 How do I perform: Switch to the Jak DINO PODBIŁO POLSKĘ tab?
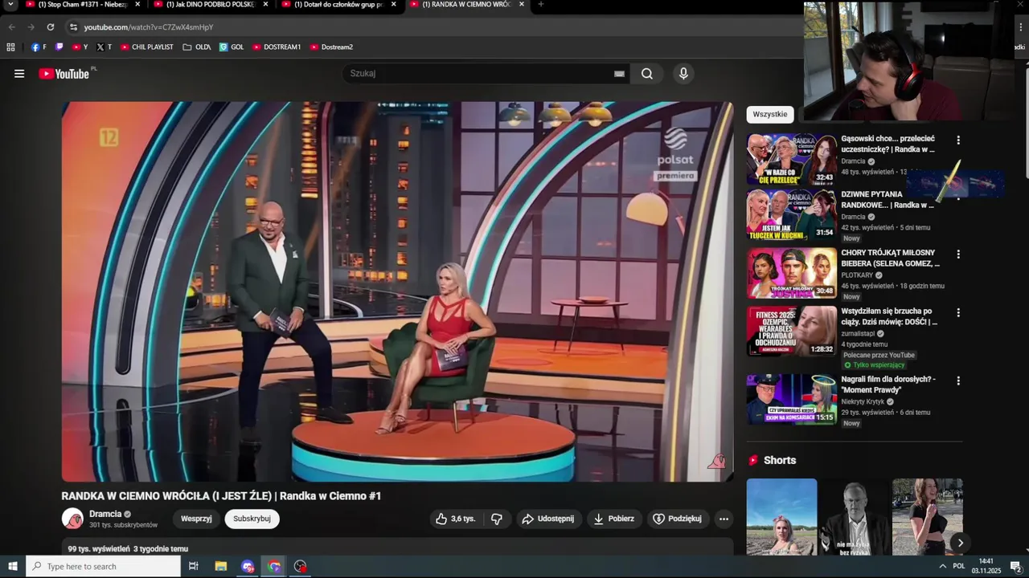209,5
